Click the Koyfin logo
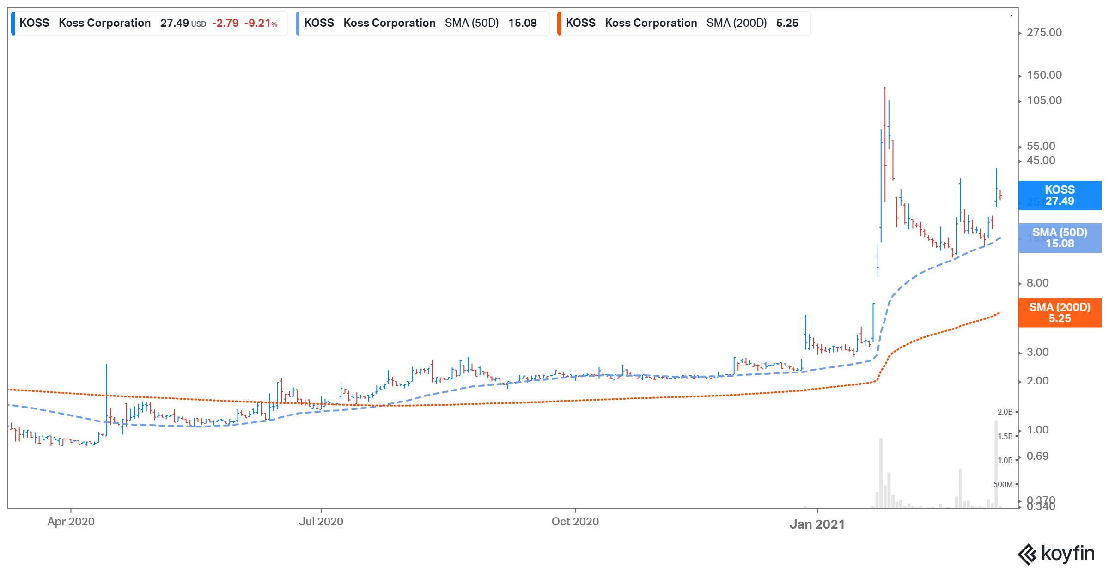The height and width of the screenshot is (573, 1109). pos(1056,554)
